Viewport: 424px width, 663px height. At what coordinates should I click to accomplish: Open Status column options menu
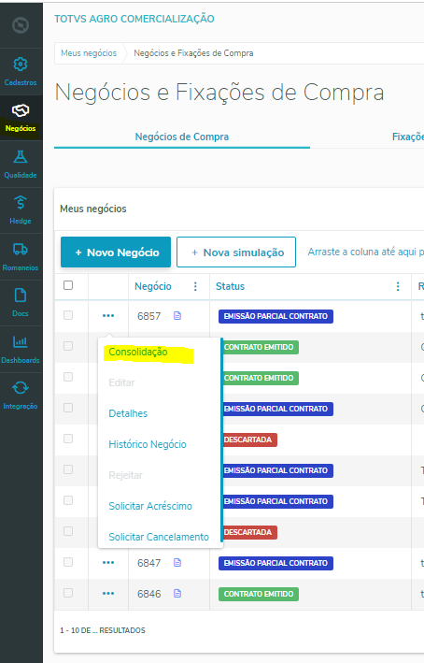398,287
